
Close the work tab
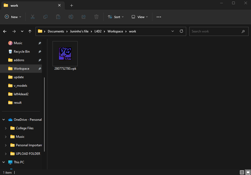tap(59, 5)
